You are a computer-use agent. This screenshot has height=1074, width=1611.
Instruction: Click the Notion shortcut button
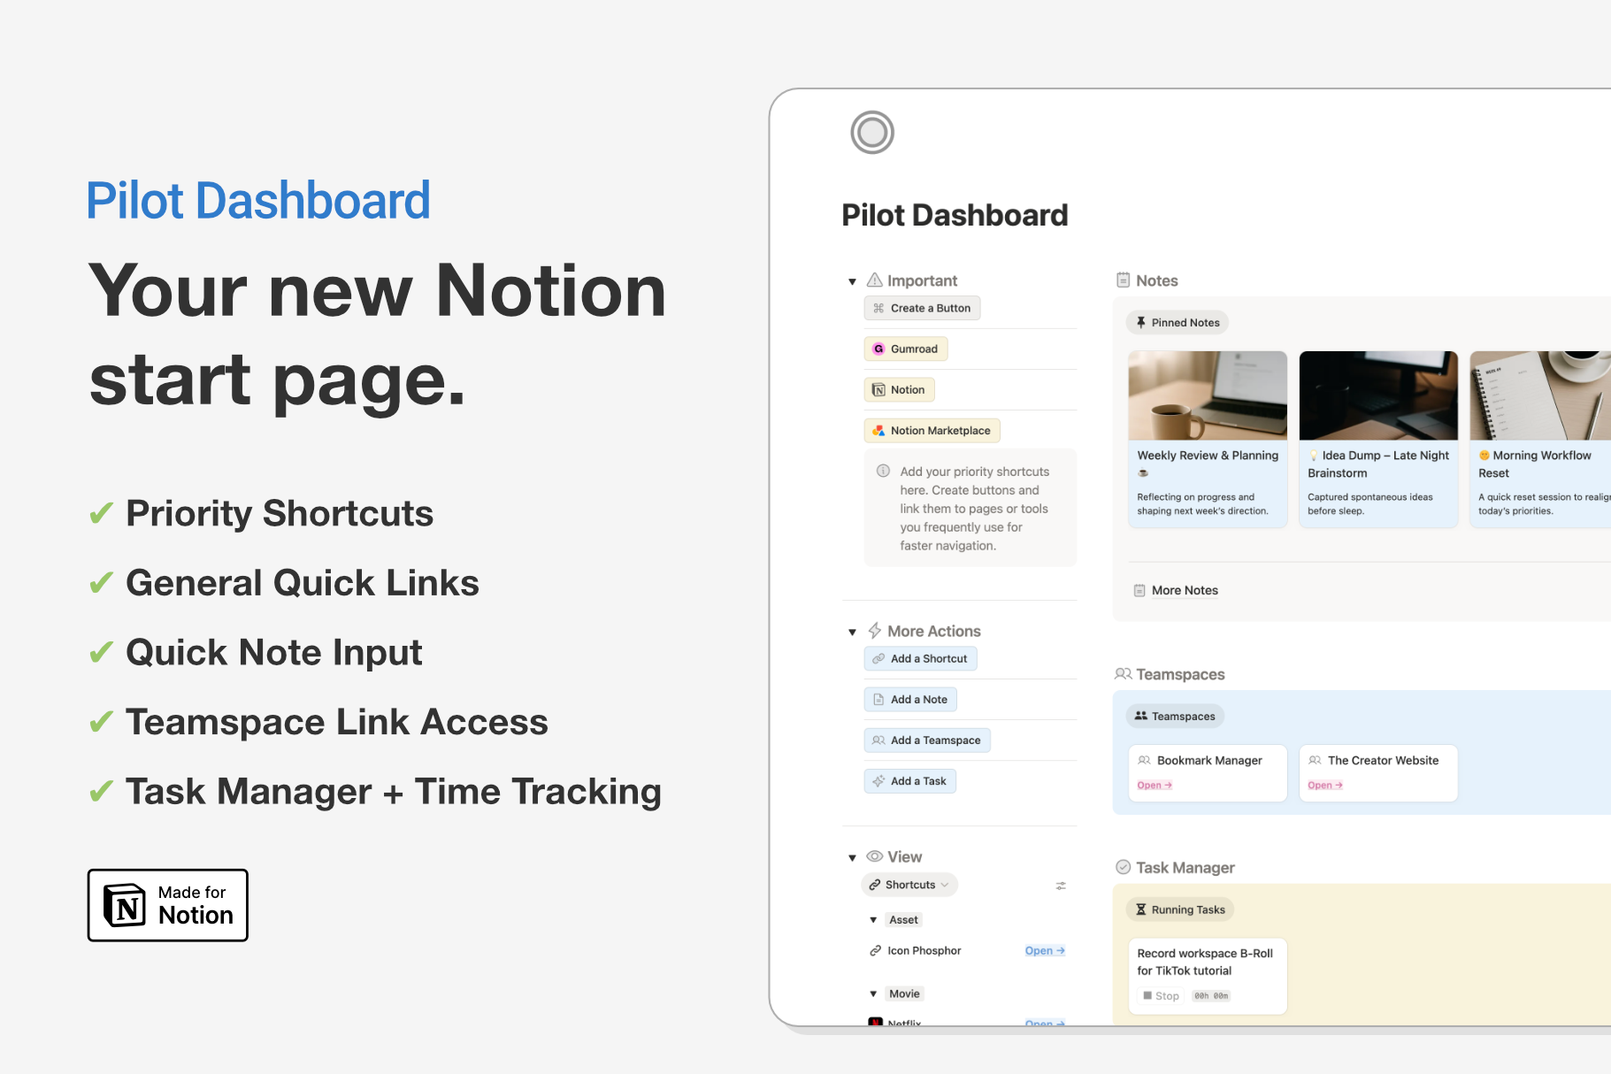tap(899, 390)
